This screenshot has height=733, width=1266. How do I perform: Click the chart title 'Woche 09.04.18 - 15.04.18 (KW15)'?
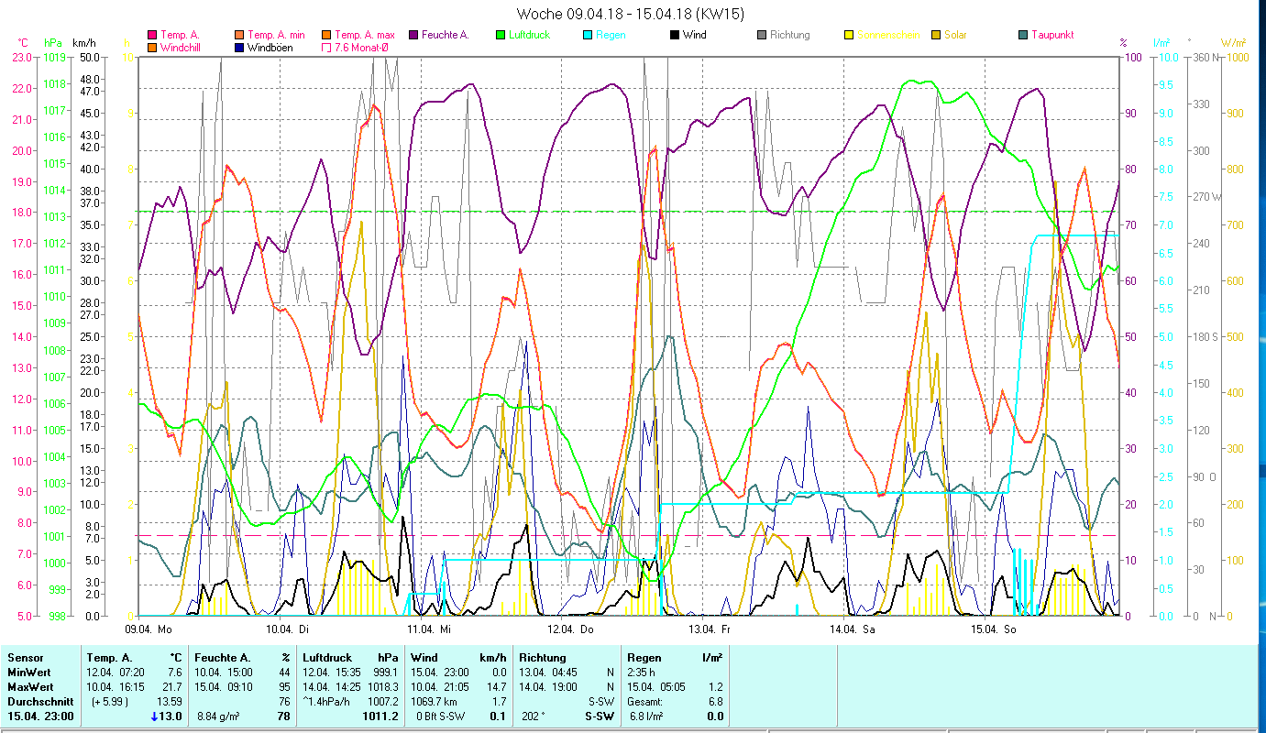(x=631, y=14)
